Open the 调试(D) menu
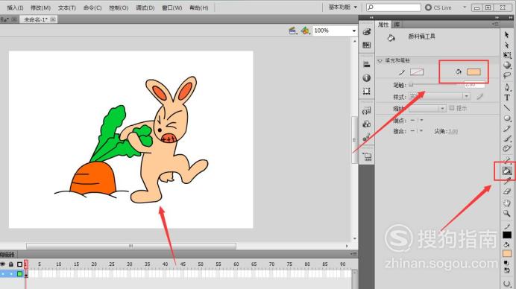Image resolution: width=516 pixels, height=289 pixels. point(145,7)
